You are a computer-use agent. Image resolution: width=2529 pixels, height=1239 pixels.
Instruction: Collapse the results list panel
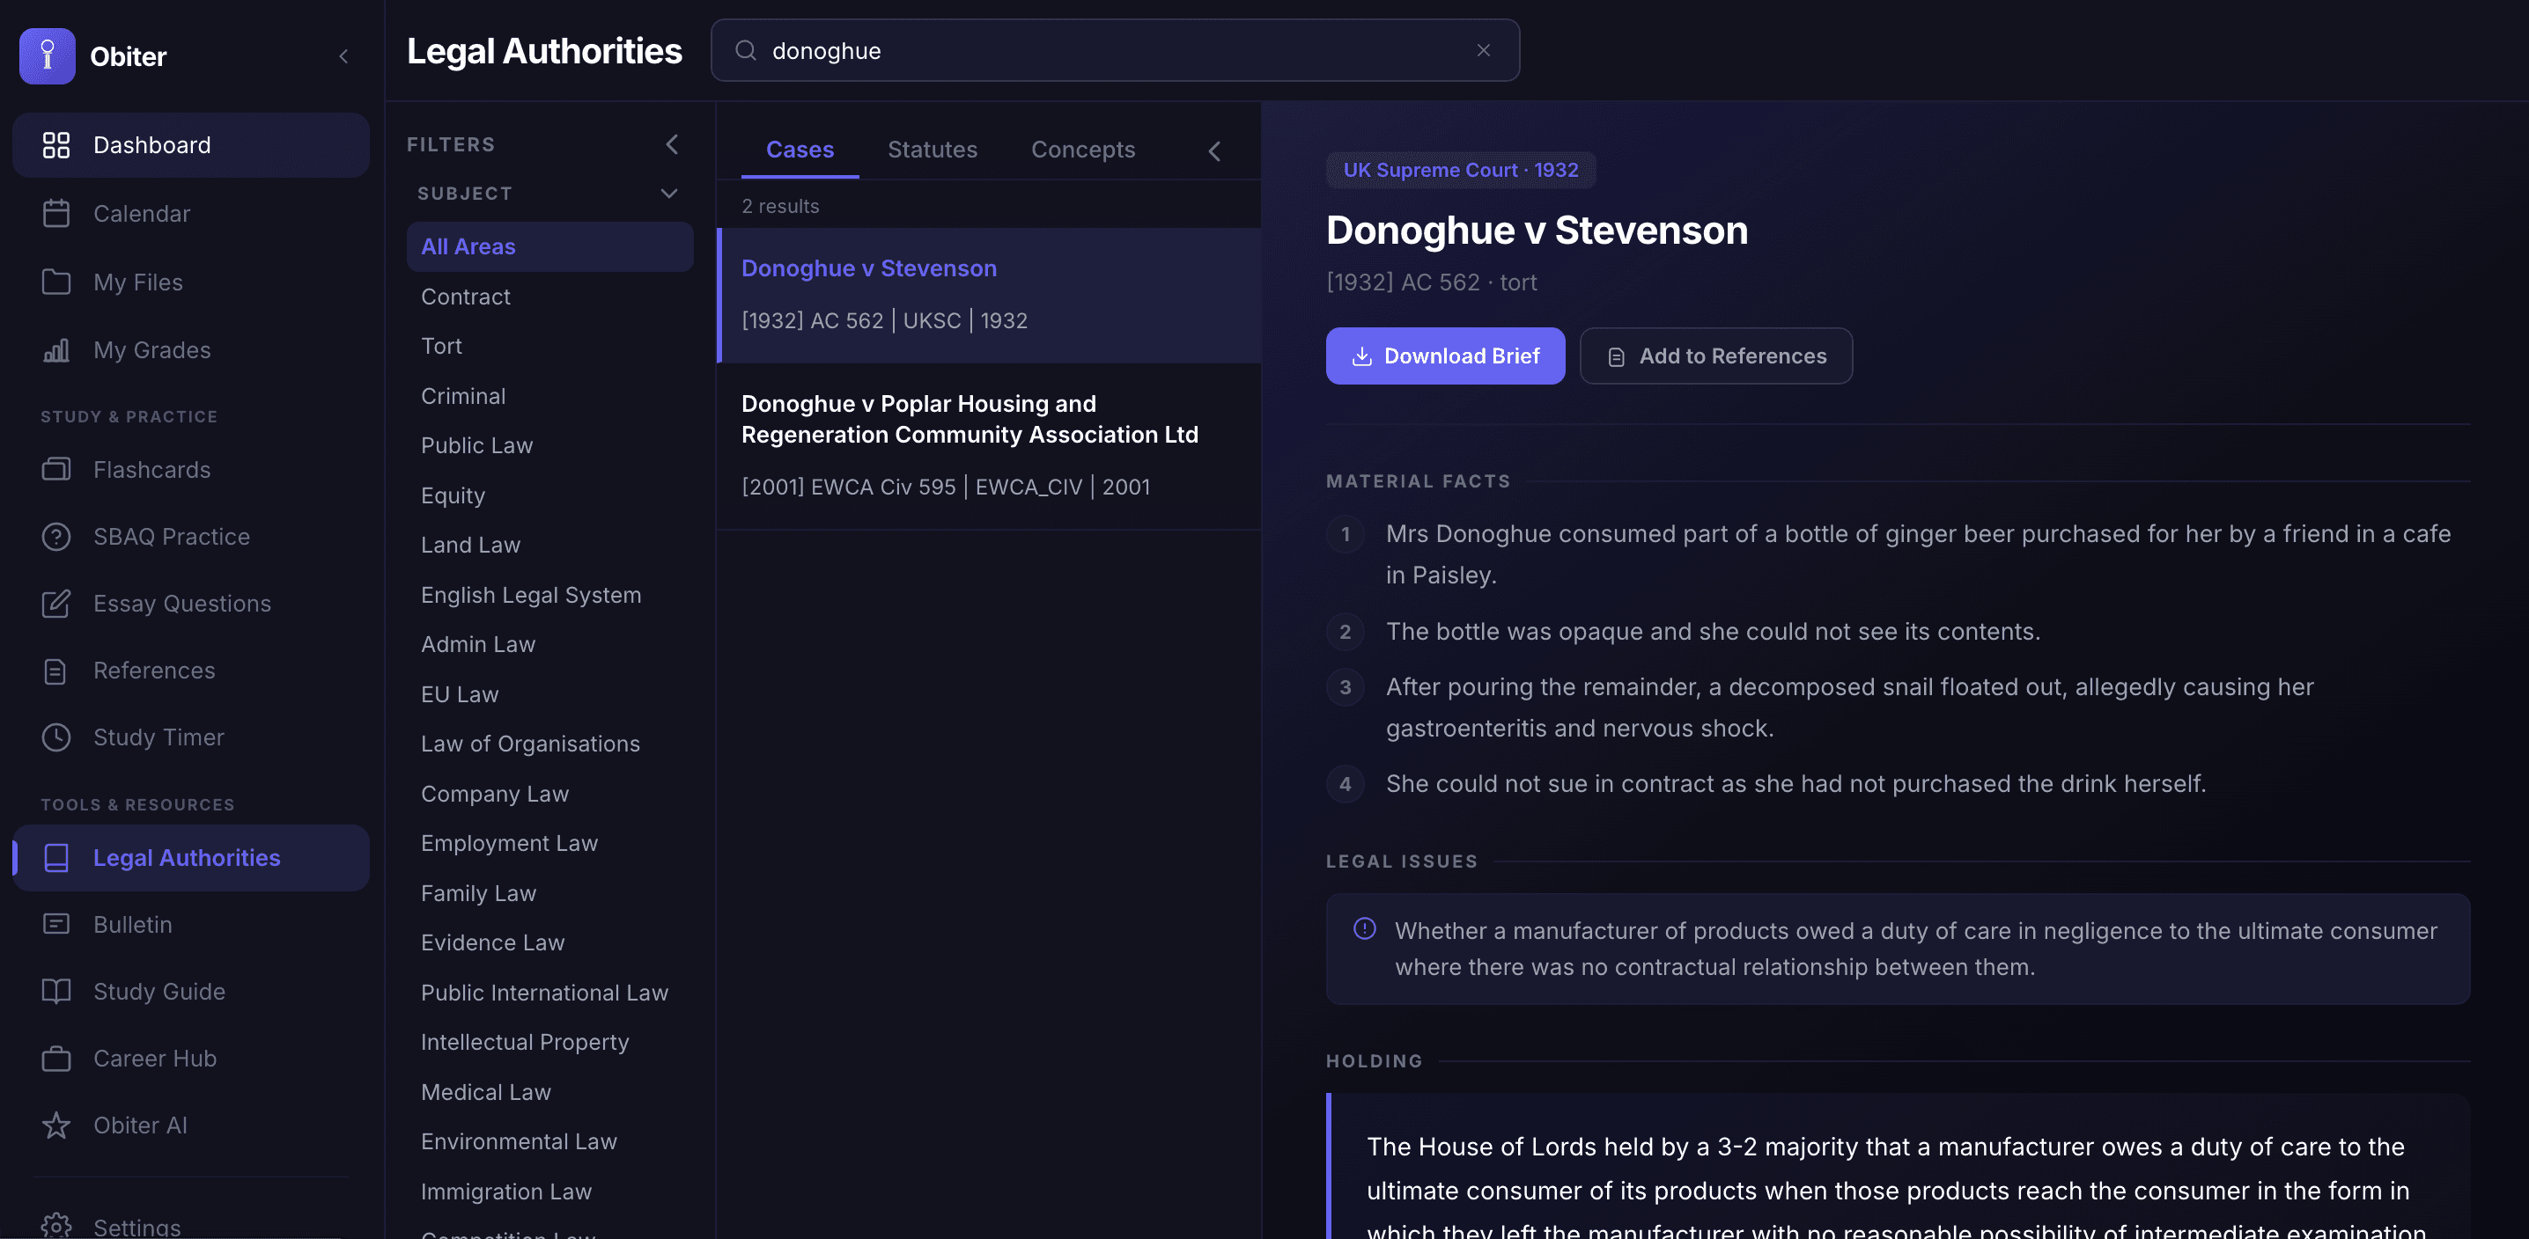coord(1214,151)
